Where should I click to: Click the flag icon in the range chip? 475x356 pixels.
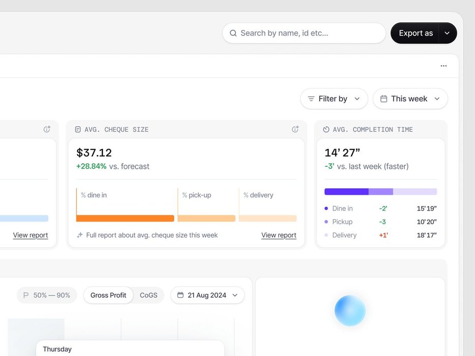(x=26, y=295)
